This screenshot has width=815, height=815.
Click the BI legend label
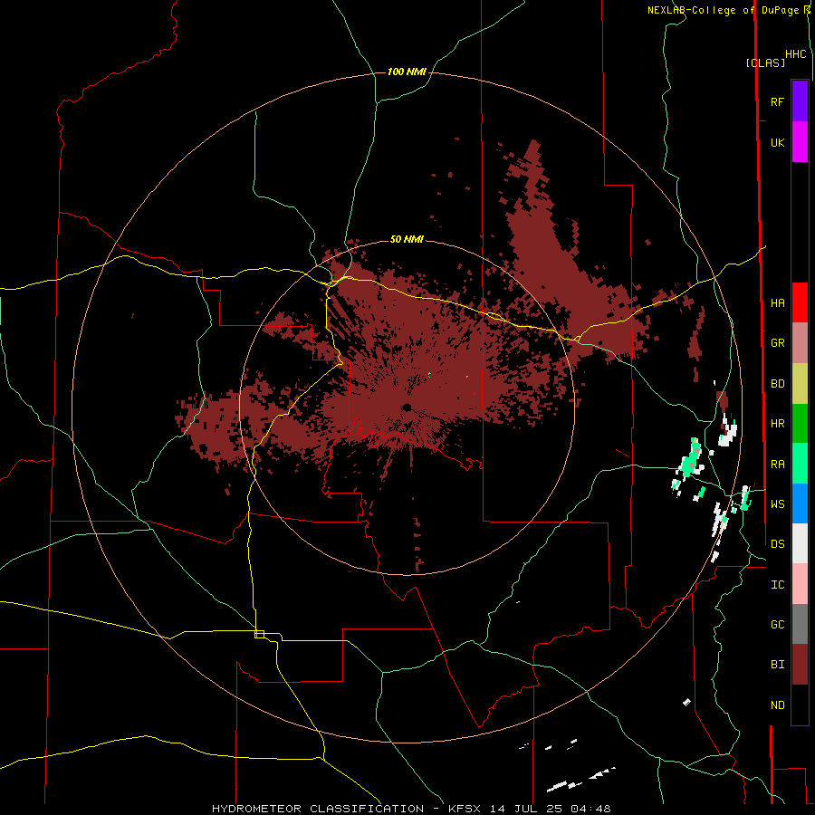click(778, 665)
